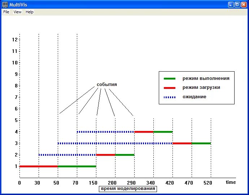249x195 pixels.
Task: Click the blue dotted waiting bar on row 4
Action: tap(106, 132)
